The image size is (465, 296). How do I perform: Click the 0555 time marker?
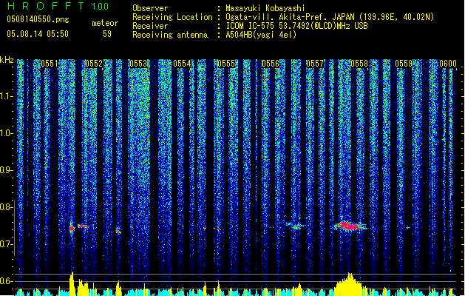[x=226, y=64]
